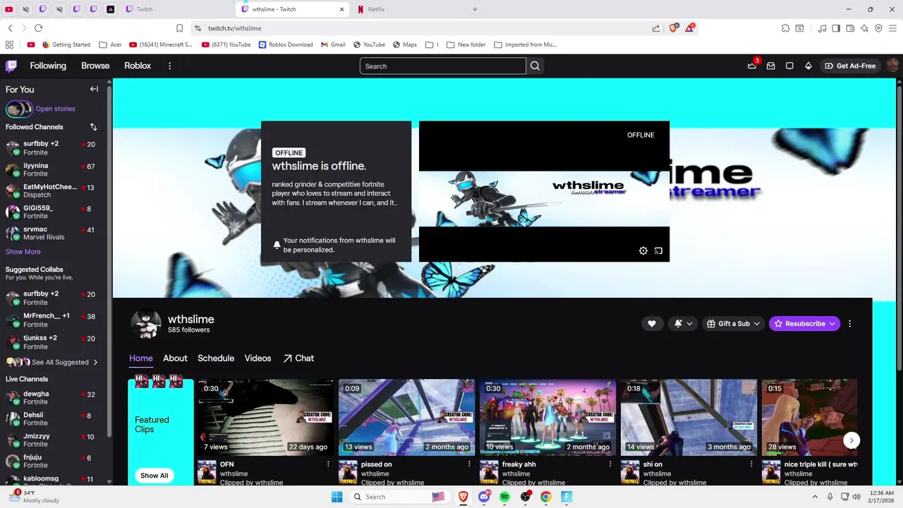Sort the followed channels list
Viewport: 903px width, 508px height.
(x=93, y=127)
